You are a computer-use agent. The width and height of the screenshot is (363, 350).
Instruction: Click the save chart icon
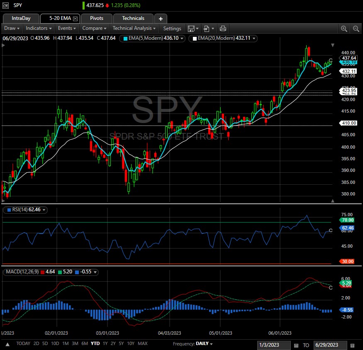click(x=191, y=29)
